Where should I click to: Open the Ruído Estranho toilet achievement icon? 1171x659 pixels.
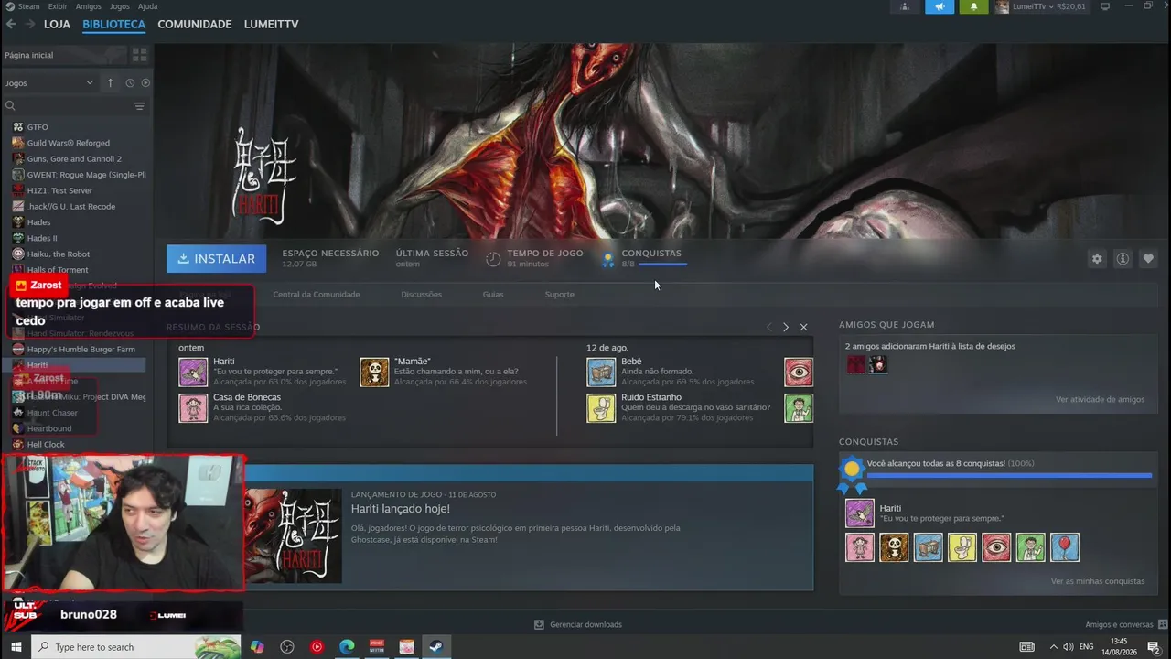[x=601, y=408]
